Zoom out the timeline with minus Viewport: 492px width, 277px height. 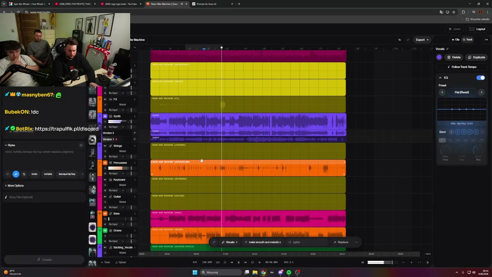(403, 262)
